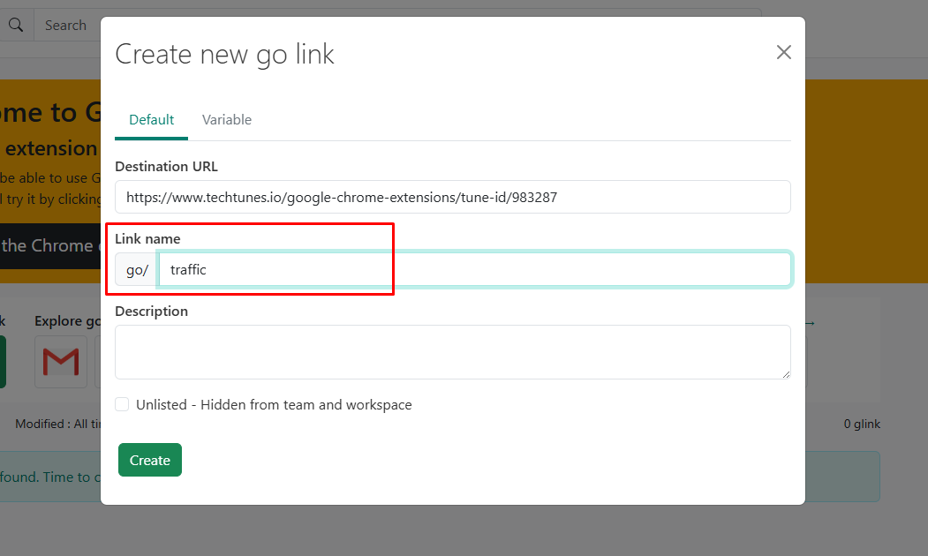This screenshot has width=928, height=556.
Task: Click the 'Unlisted - Hidden from team and workspace' label
Action: pyautogui.click(x=274, y=404)
